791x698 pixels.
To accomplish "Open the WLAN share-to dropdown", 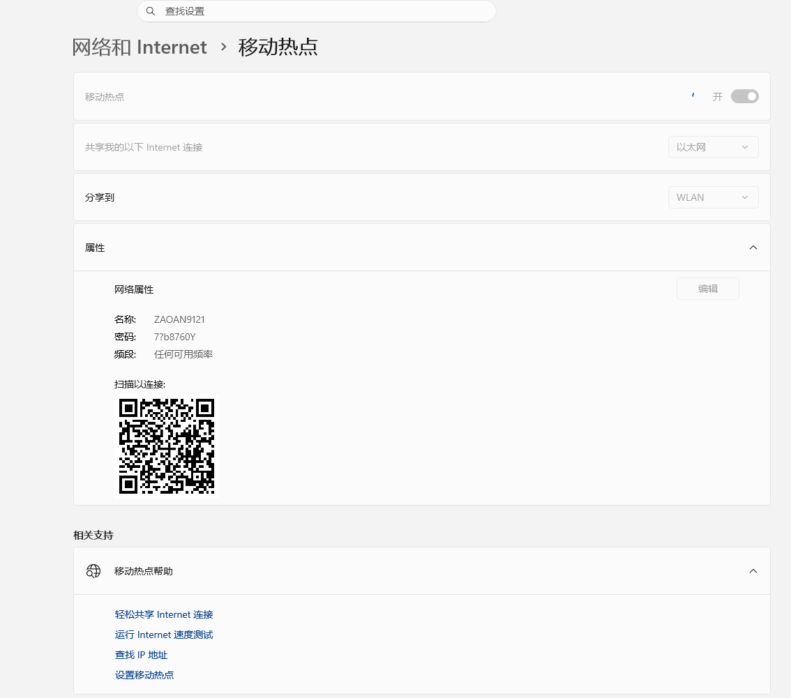I will click(x=713, y=197).
